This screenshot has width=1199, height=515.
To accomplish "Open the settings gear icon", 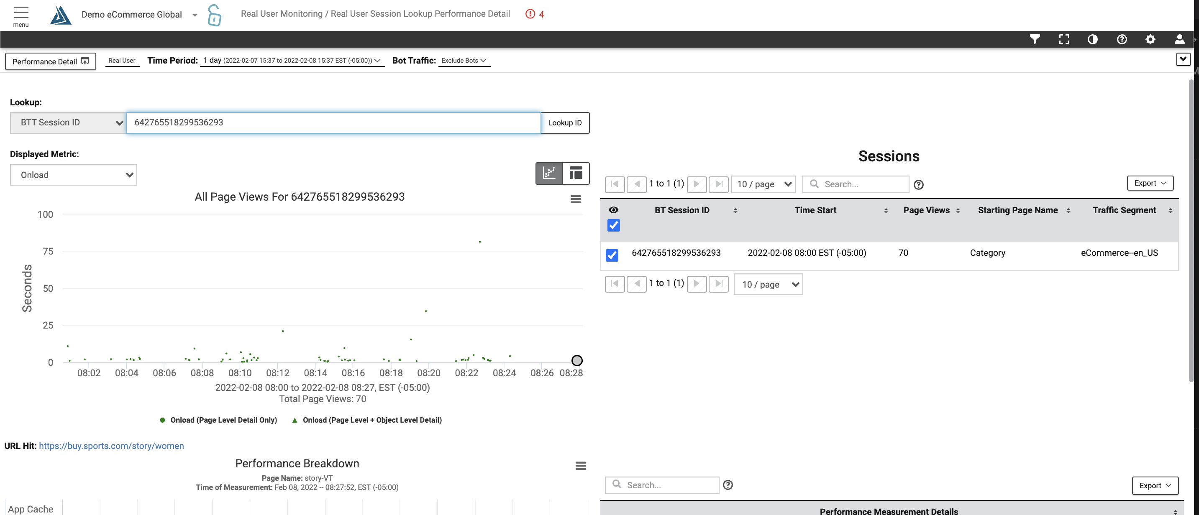I will click(1150, 40).
